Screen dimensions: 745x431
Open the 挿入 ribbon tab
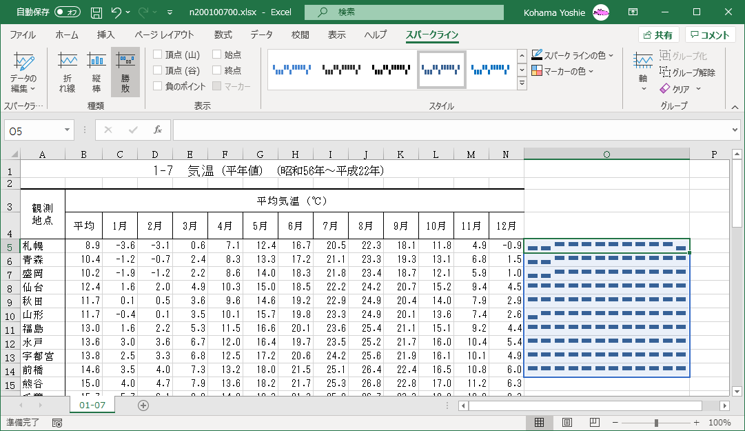(105, 35)
